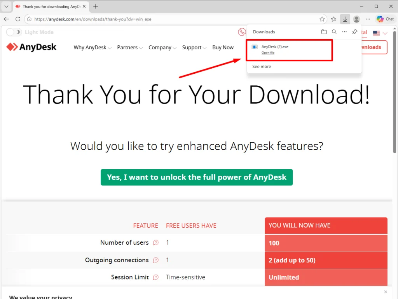
Task: Click the Thank You for Your Download heading
Action: [x=196, y=95]
